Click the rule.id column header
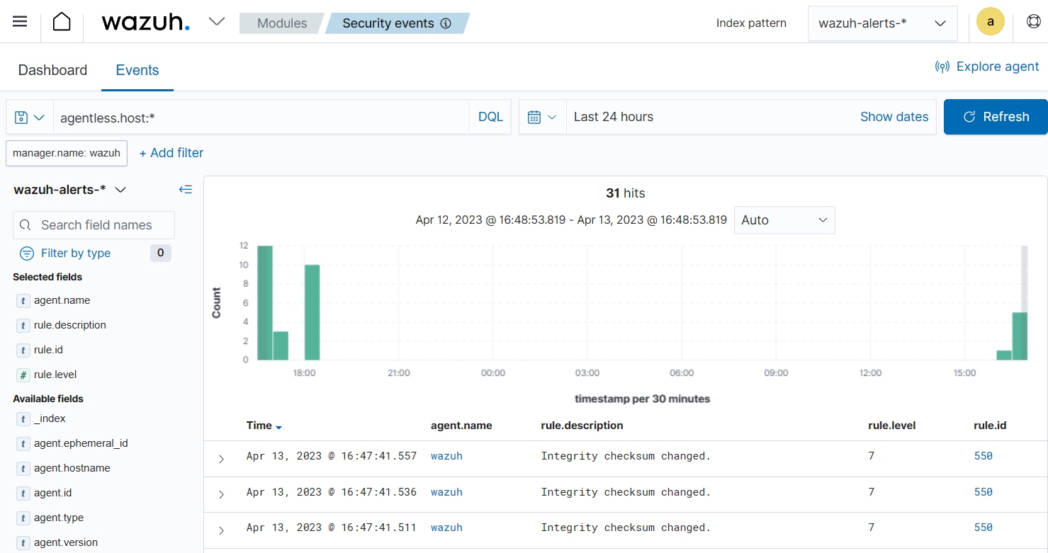The width and height of the screenshot is (1048, 553). pyautogui.click(x=990, y=426)
